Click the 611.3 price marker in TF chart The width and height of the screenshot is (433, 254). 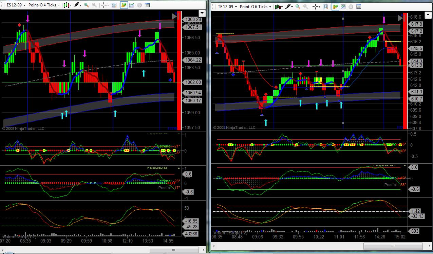[x=416, y=92]
